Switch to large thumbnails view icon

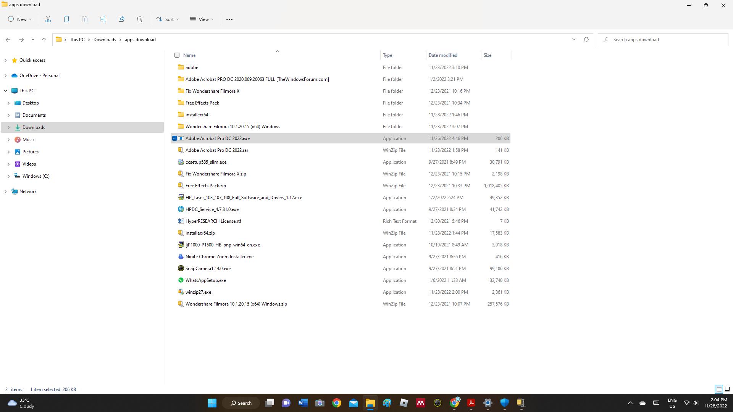coord(727,389)
